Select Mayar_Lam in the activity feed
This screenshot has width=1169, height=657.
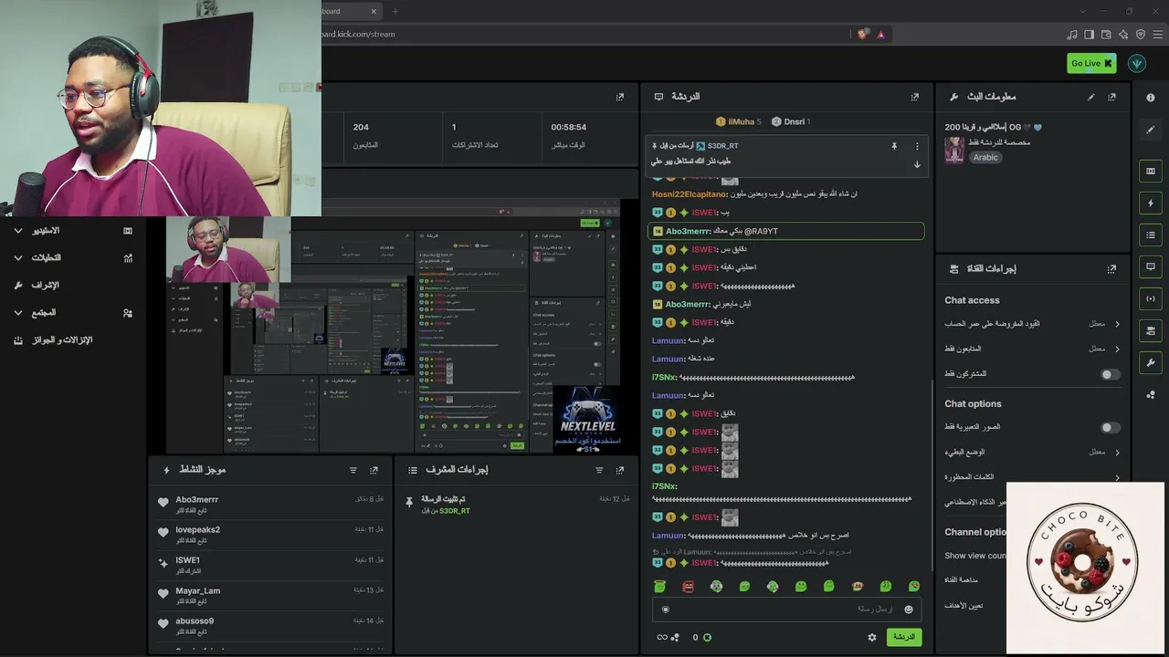click(x=272, y=594)
